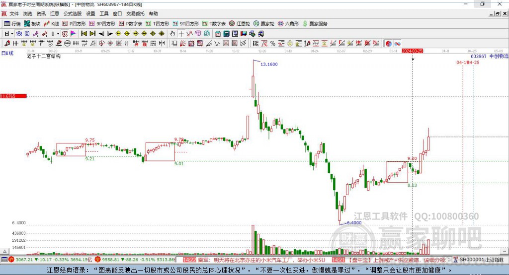Select the Gann fan lines tool
The width and height of the screenshot is (509, 275).
point(183,44)
